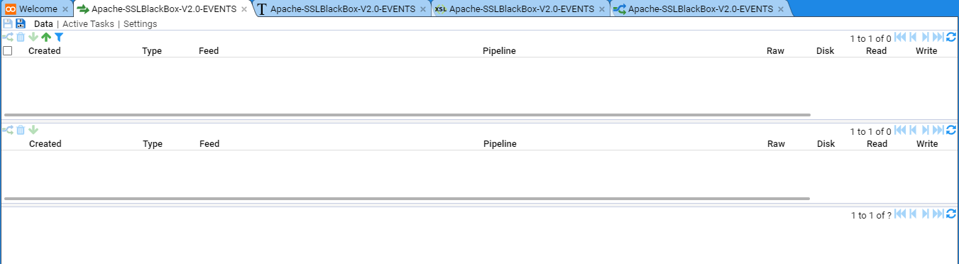Screen dimensions: 959x264
Task: Go to last page in top list
Action: click(x=938, y=37)
